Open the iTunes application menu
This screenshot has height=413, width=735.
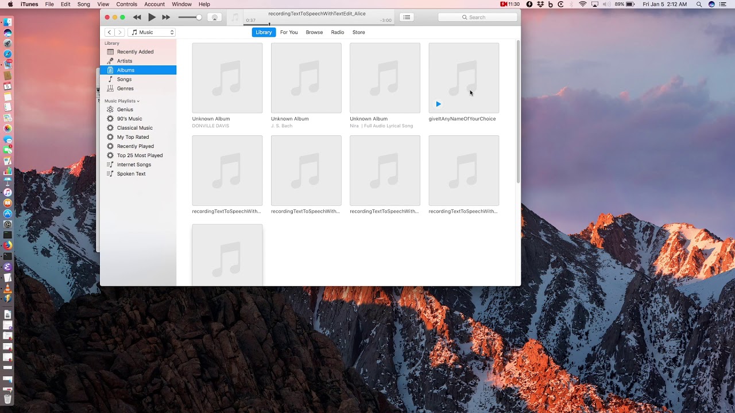coord(29,4)
